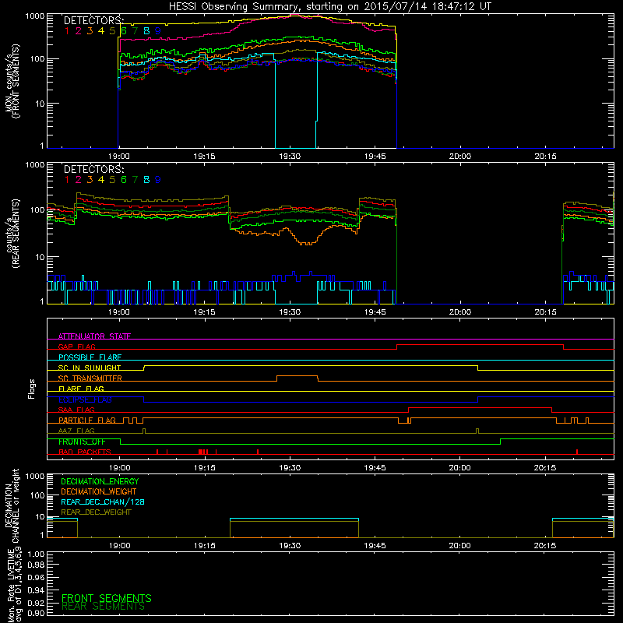Click the 'REAR_DEC_WEIGHT' legend entry
The height and width of the screenshot is (623, 623).
96,512
